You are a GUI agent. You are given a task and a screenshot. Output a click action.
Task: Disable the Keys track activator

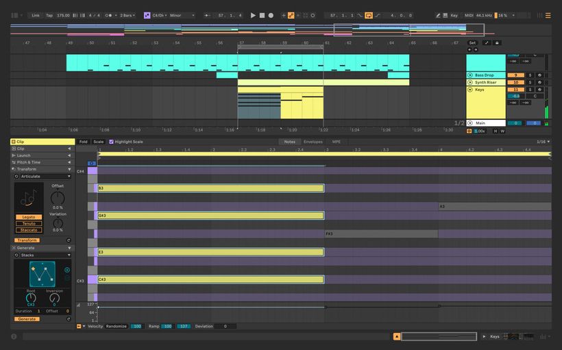(515, 89)
